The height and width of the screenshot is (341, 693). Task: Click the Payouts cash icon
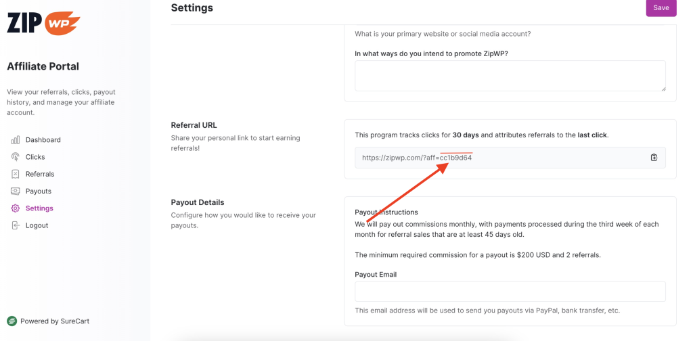(x=16, y=191)
